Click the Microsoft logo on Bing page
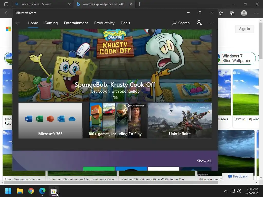This screenshot has height=197, width=263. coord(8,29)
